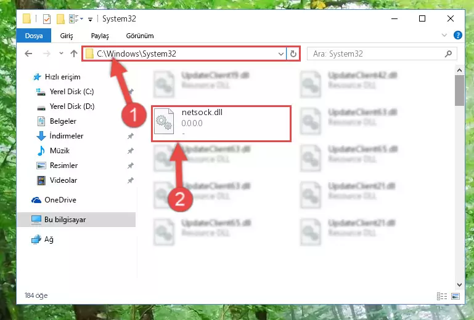Open Müzik folder in sidebar
This screenshot has width=474, height=320.
point(53,151)
